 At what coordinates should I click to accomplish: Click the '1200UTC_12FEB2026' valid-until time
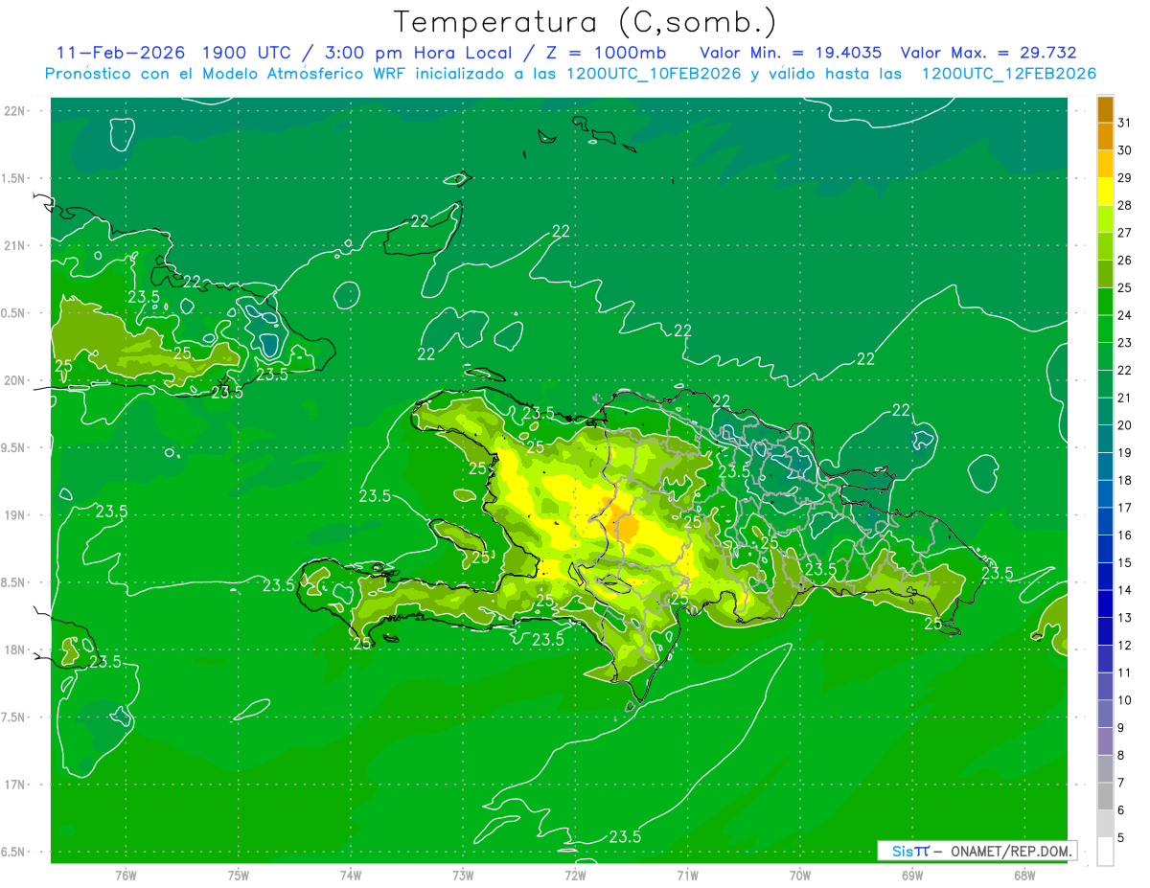pos(1008,73)
